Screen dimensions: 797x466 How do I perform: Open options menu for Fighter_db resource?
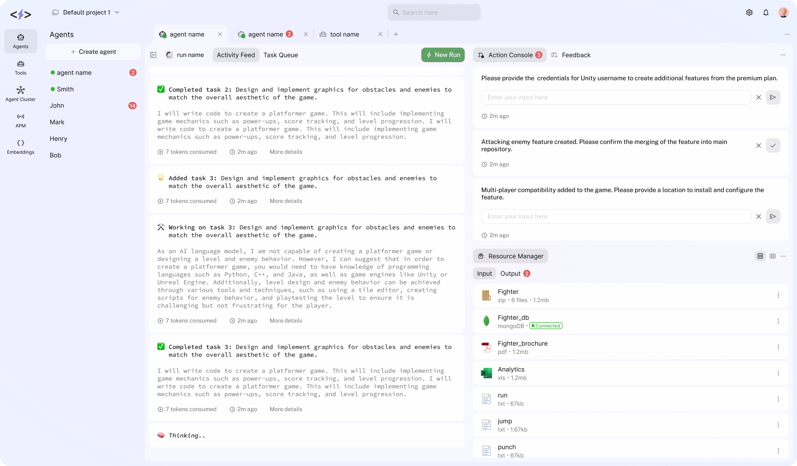[778, 321]
